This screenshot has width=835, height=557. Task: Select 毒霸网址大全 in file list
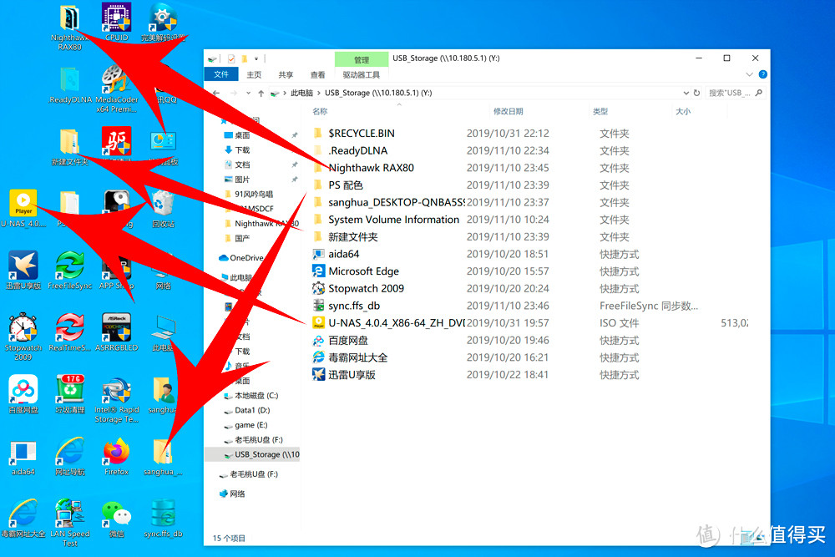[x=357, y=357]
